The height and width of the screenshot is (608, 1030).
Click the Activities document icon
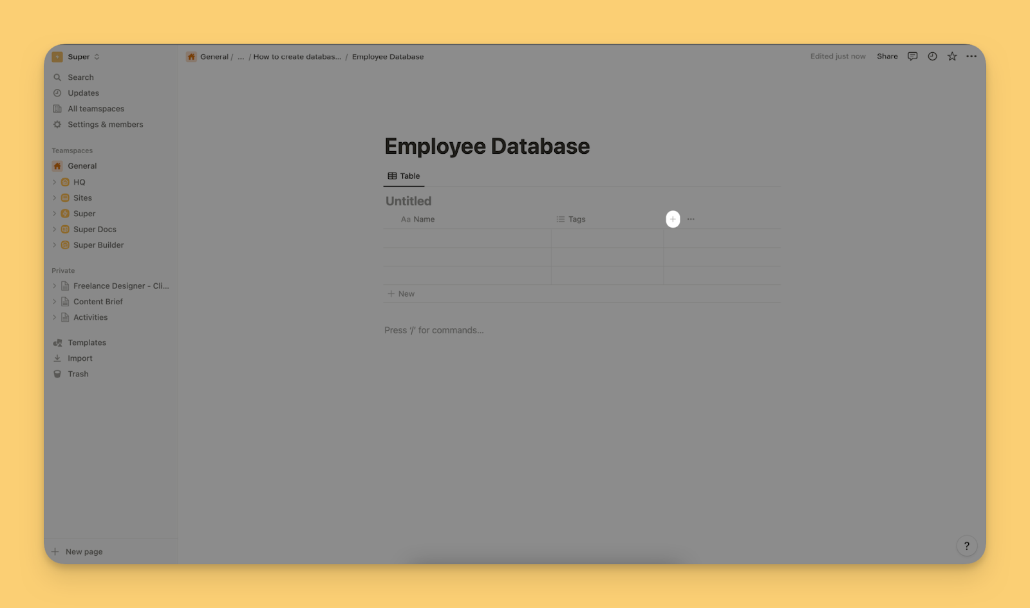(65, 317)
